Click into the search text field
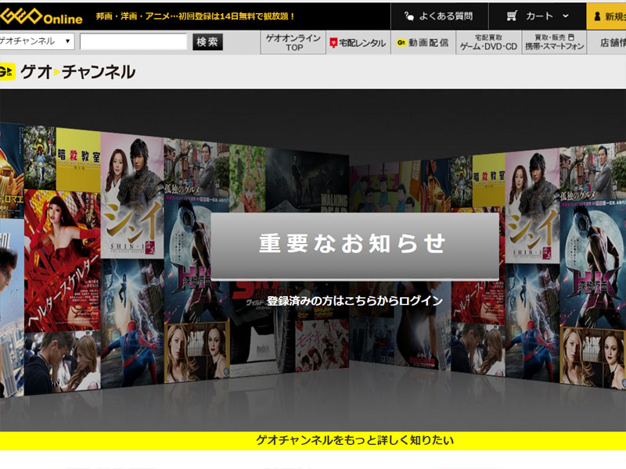This screenshot has height=469, width=626. click(x=133, y=41)
